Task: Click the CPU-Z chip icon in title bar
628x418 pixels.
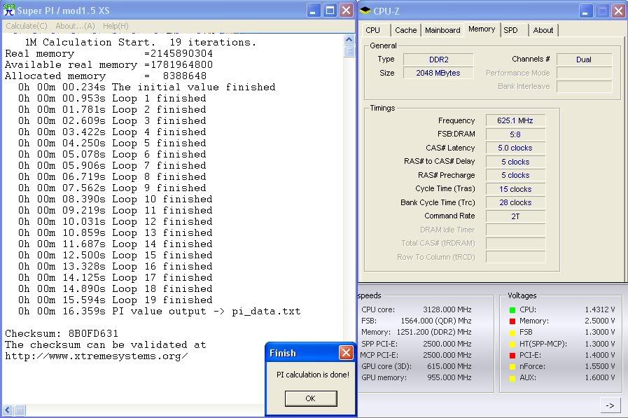Action: click(365, 11)
